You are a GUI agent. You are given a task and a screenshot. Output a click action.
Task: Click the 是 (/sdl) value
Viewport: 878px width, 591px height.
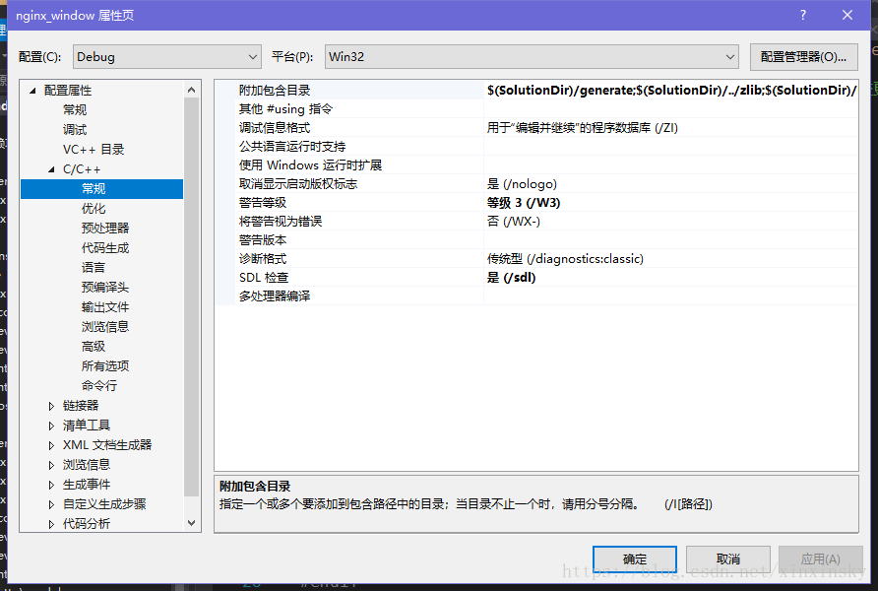[x=511, y=278]
